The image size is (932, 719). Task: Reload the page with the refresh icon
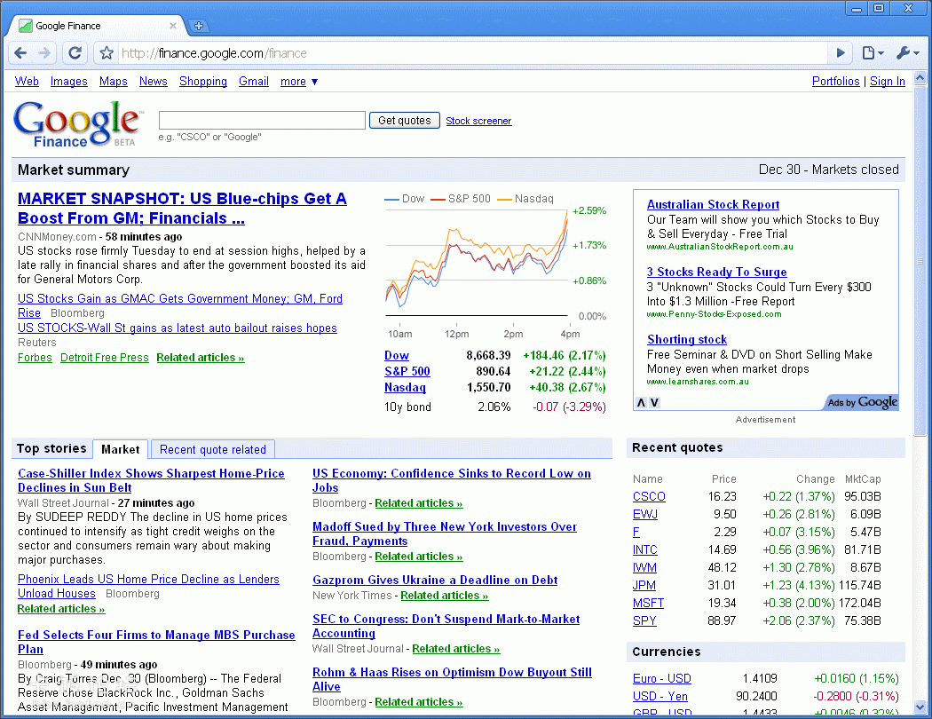pos(75,53)
